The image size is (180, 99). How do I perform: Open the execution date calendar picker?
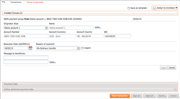click(31, 48)
